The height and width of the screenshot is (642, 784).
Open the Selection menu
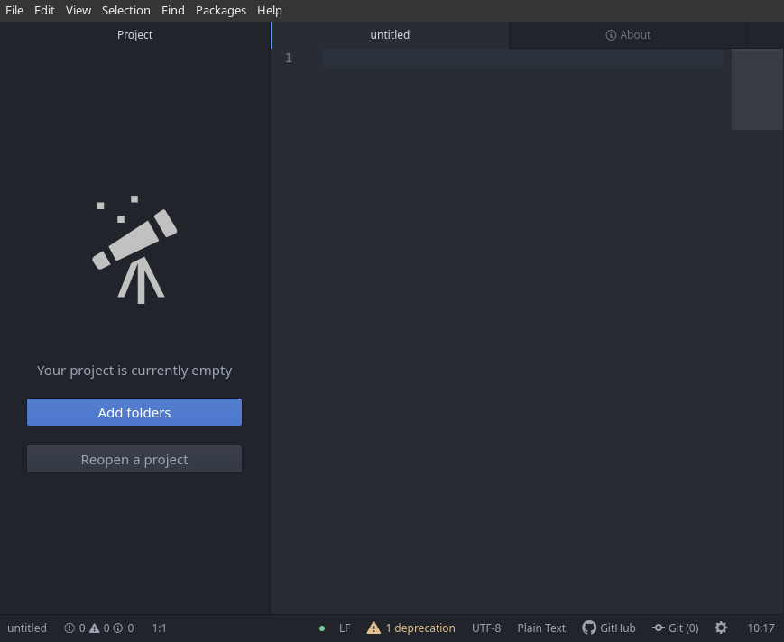point(125,10)
